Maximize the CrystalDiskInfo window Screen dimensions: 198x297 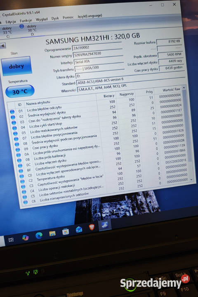[163, 5]
